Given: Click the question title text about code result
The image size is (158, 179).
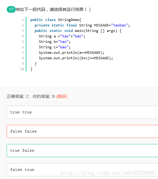Looking at the screenshot, I should [53, 9].
